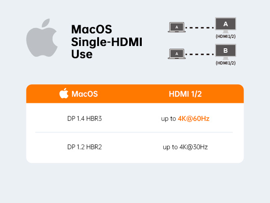Select the HDMI 1/2 column header
This screenshot has width=270, height=203.
click(x=186, y=94)
